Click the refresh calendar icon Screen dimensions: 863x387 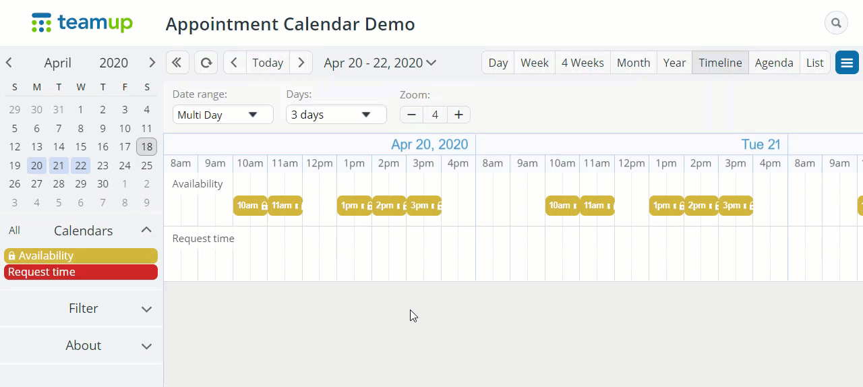pyautogui.click(x=206, y=63)
